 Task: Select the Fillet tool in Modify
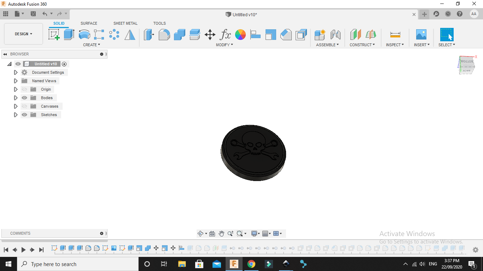(x=164, y=35)
